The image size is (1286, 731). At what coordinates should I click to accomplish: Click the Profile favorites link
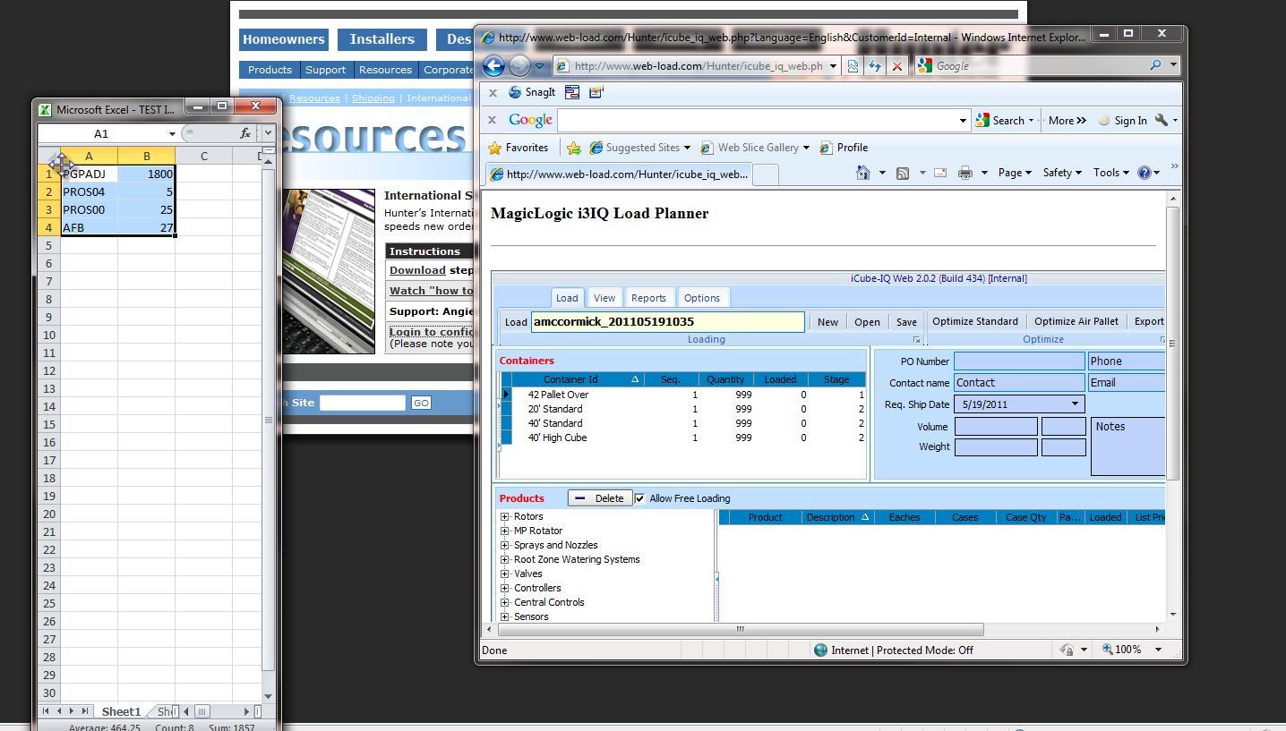844,148
